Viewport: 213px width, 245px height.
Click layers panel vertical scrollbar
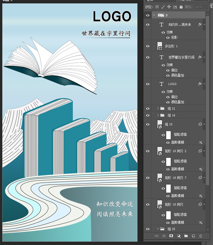click(208, 100)
